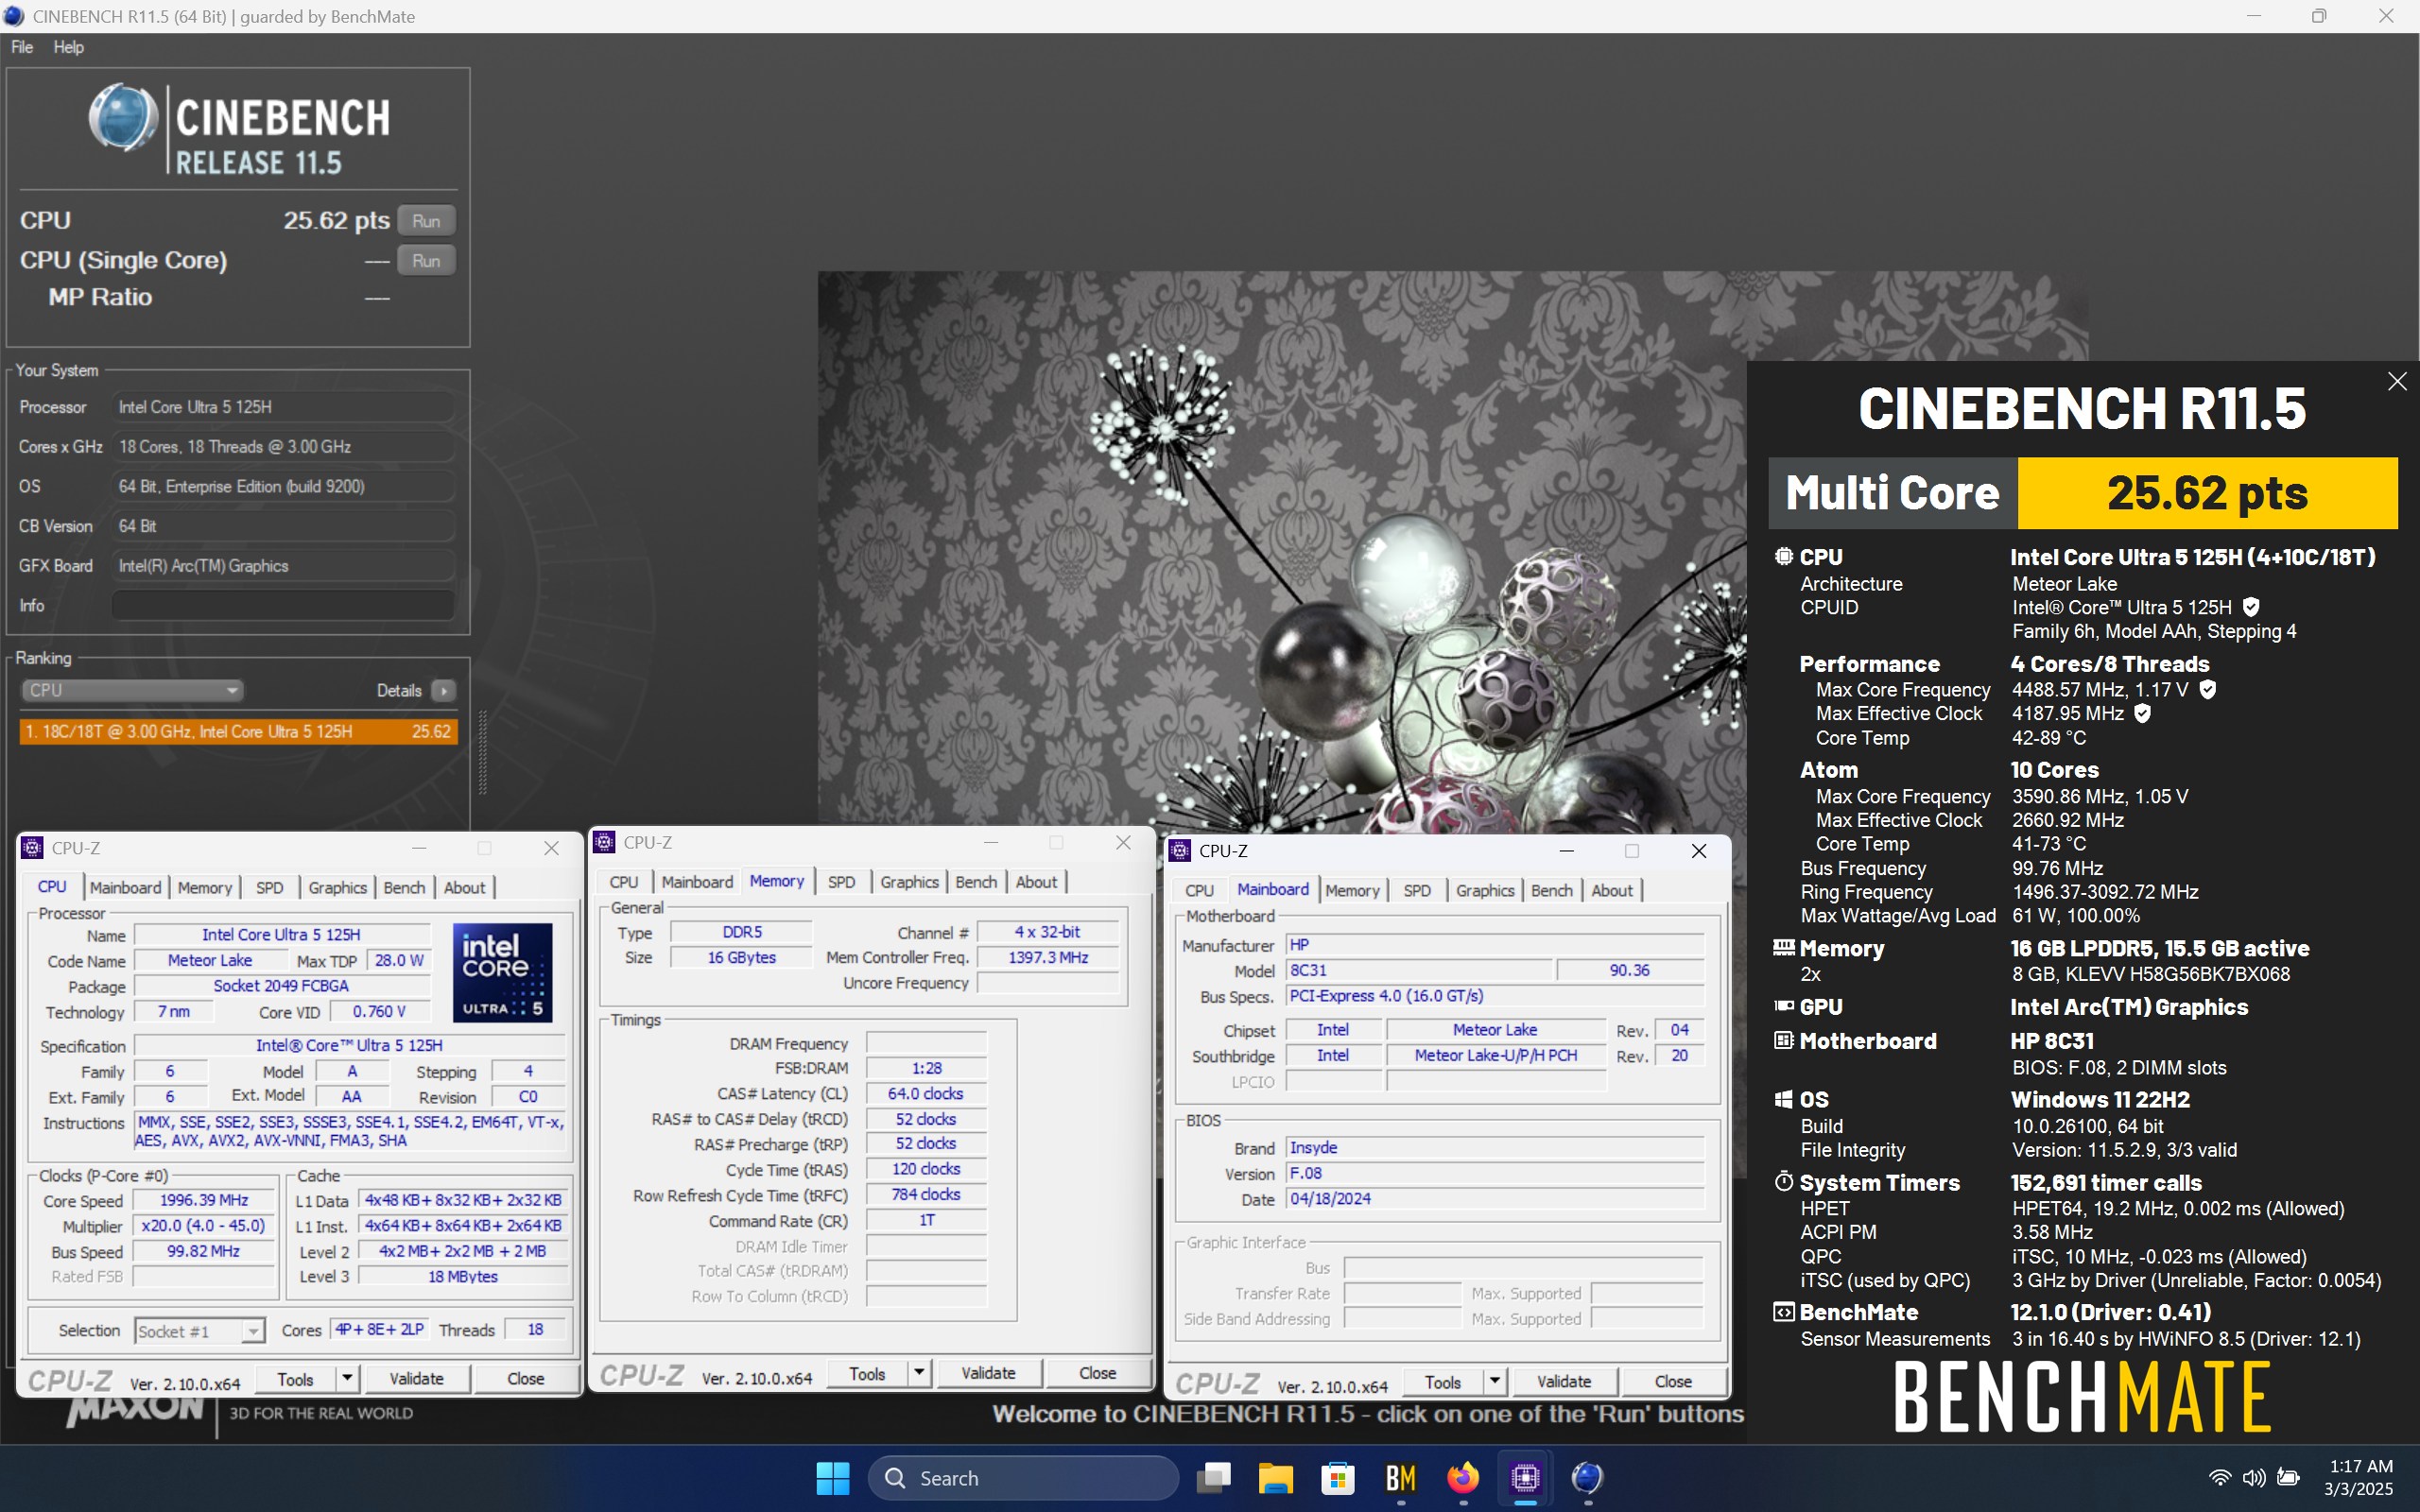This screenshot has width=2420, height=1512.
Task: Open Bench tab in Mainboard CPU-Z window
Action: point(1551,890)
